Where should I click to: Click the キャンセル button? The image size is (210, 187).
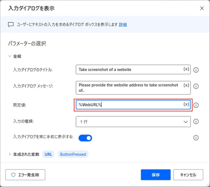click(x=188, y=174)
